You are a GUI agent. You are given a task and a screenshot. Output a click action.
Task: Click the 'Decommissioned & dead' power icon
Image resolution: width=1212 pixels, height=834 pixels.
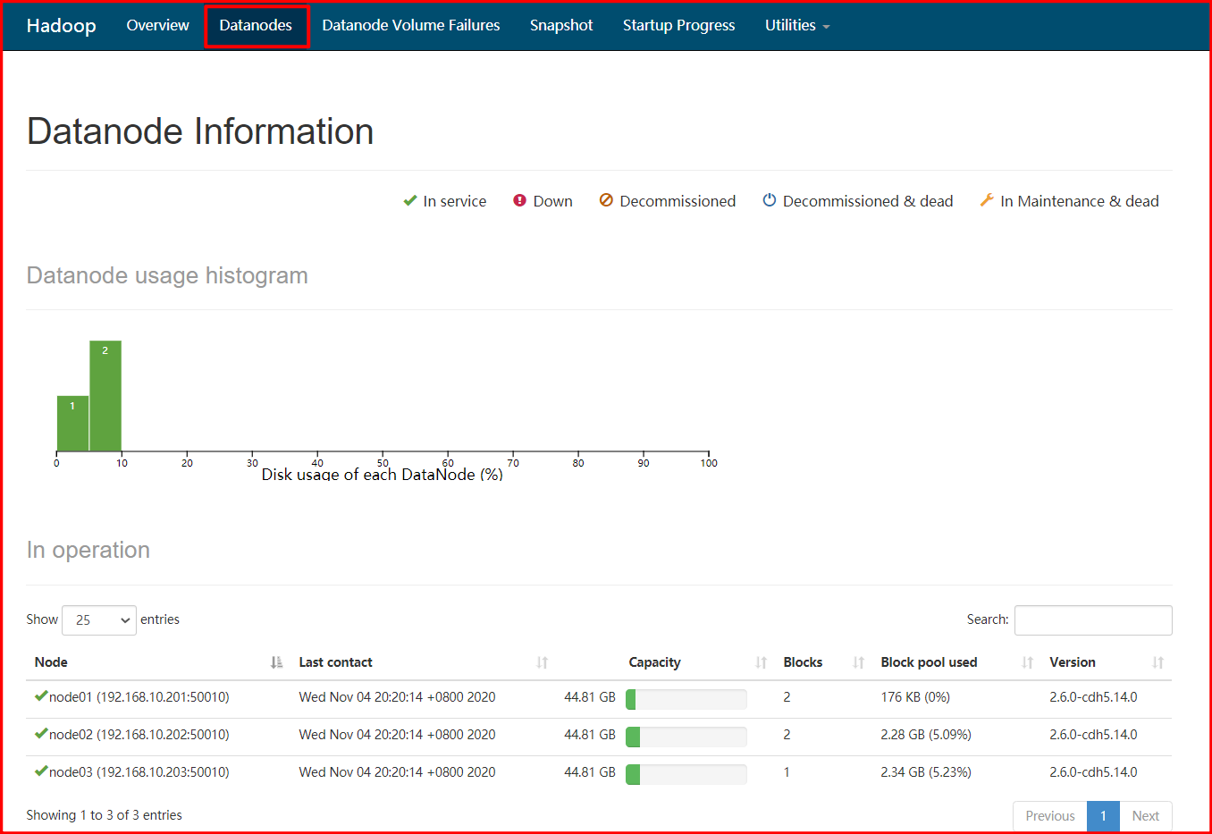(x=770, y=201)
